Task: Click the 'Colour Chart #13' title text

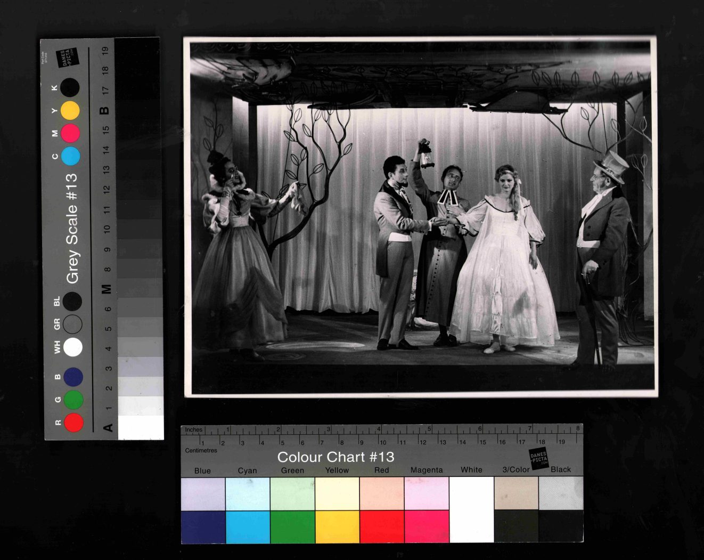Action: tap(335, 457)
